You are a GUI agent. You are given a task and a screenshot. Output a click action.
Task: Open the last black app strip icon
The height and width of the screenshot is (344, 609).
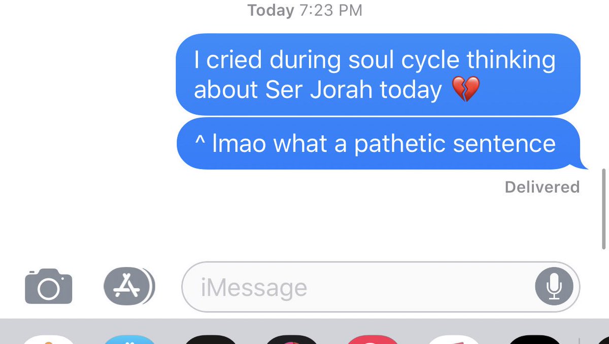pyautogui.click(x=534, y=339)
